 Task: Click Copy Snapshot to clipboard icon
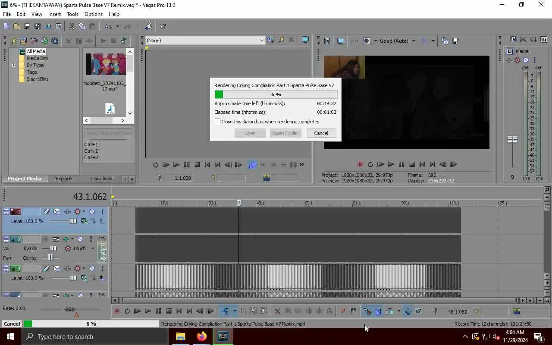(445, 41)
